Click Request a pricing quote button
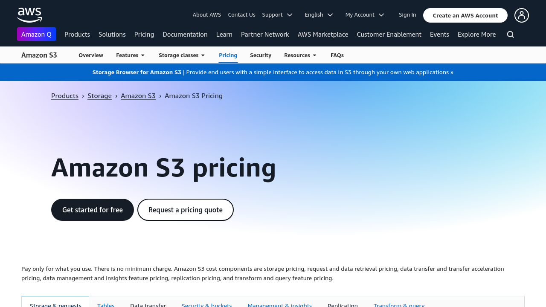This screenshot has width=546, height=307. point(186,210)
